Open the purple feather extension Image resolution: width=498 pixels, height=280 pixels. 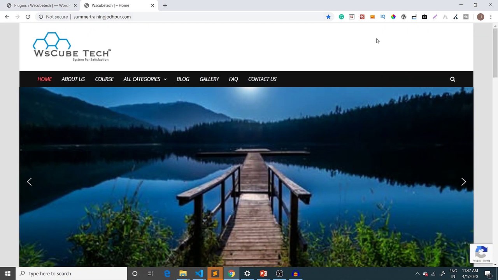point(435,17)
